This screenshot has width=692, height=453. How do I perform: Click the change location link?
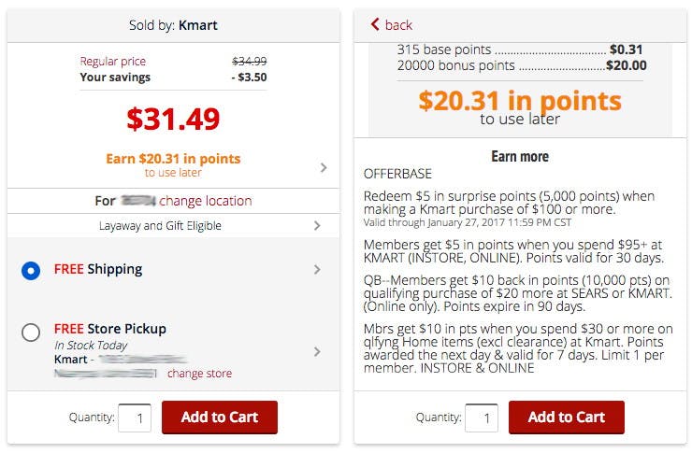205,201
